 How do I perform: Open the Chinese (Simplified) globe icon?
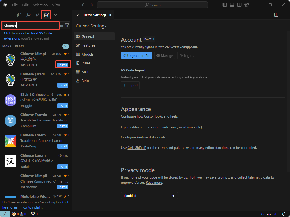pyautogui.click(x=10, y=59)
